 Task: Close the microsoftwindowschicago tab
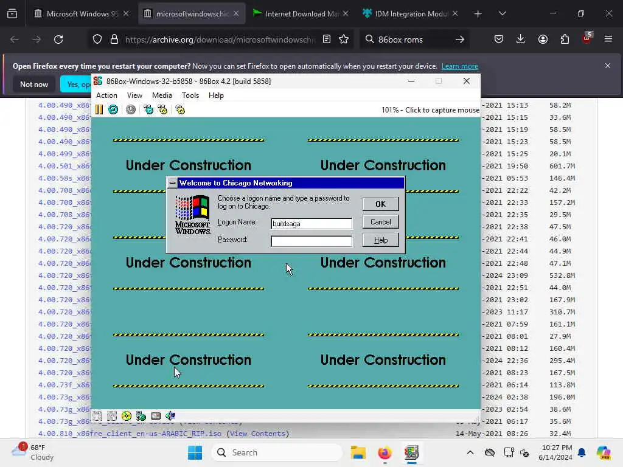point(236,14)
